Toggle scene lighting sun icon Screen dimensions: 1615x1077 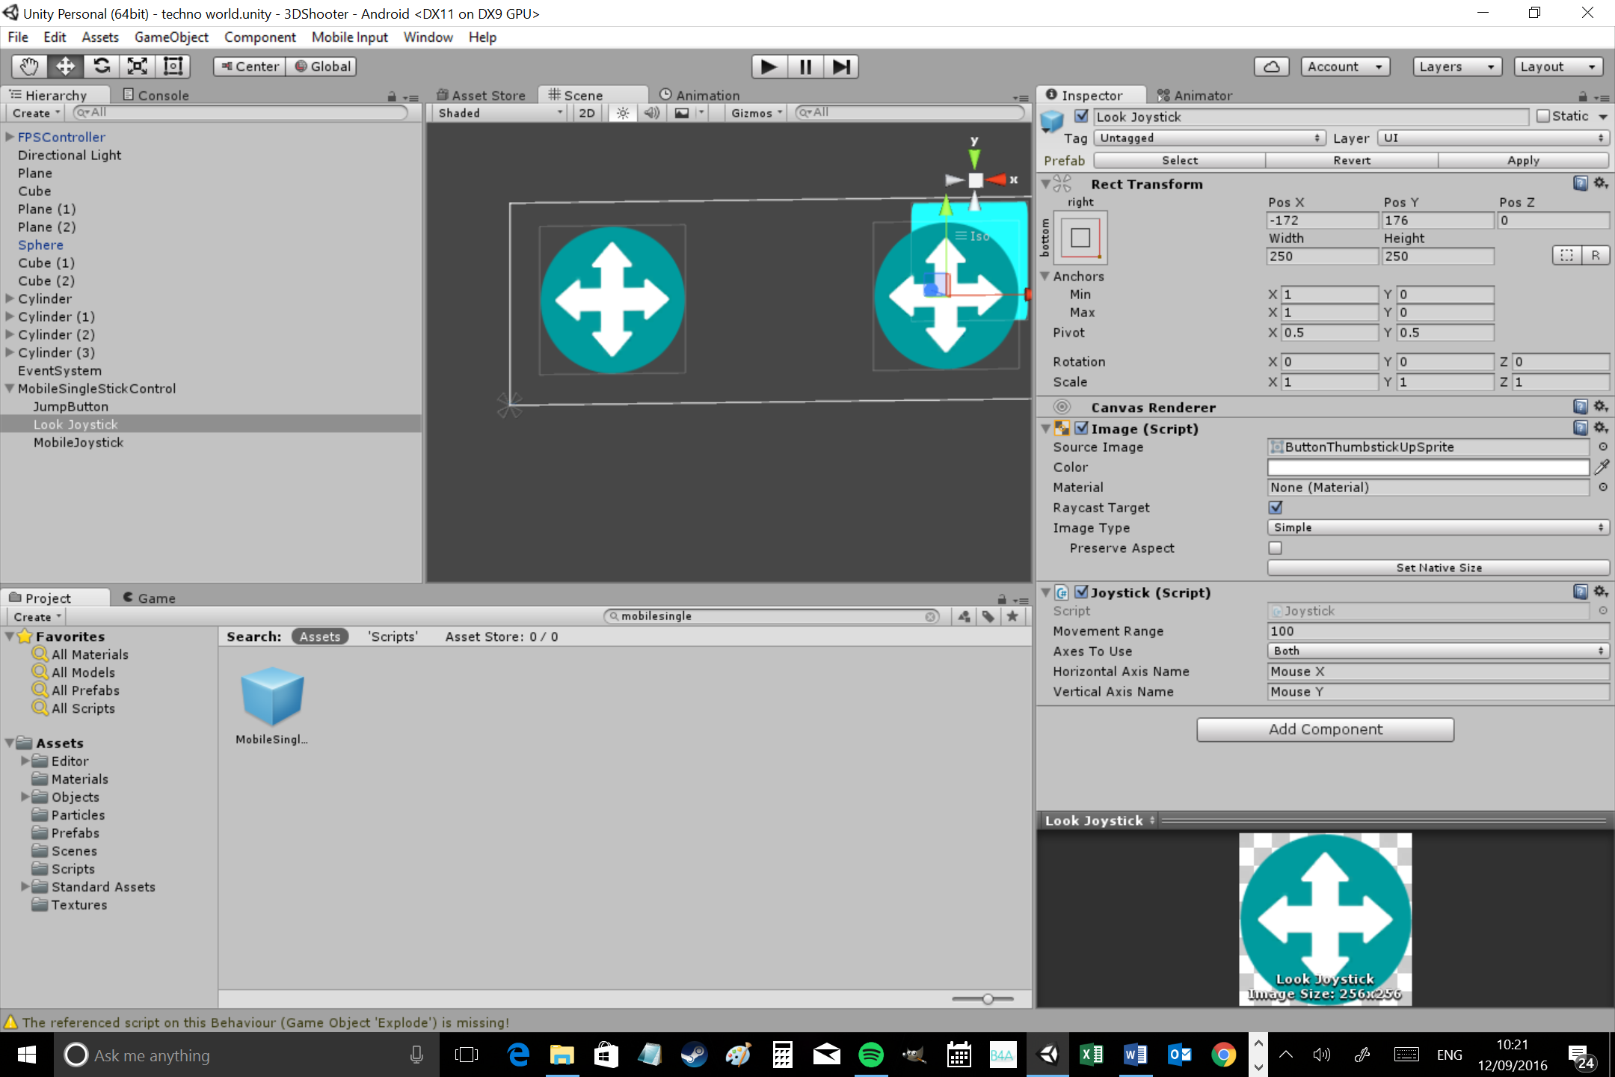pyautogui.click(x=622, y=113)
